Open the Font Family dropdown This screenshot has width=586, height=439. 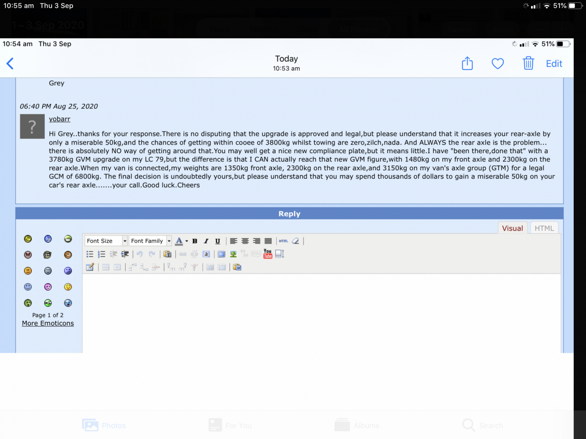click(x=150, y=241)
